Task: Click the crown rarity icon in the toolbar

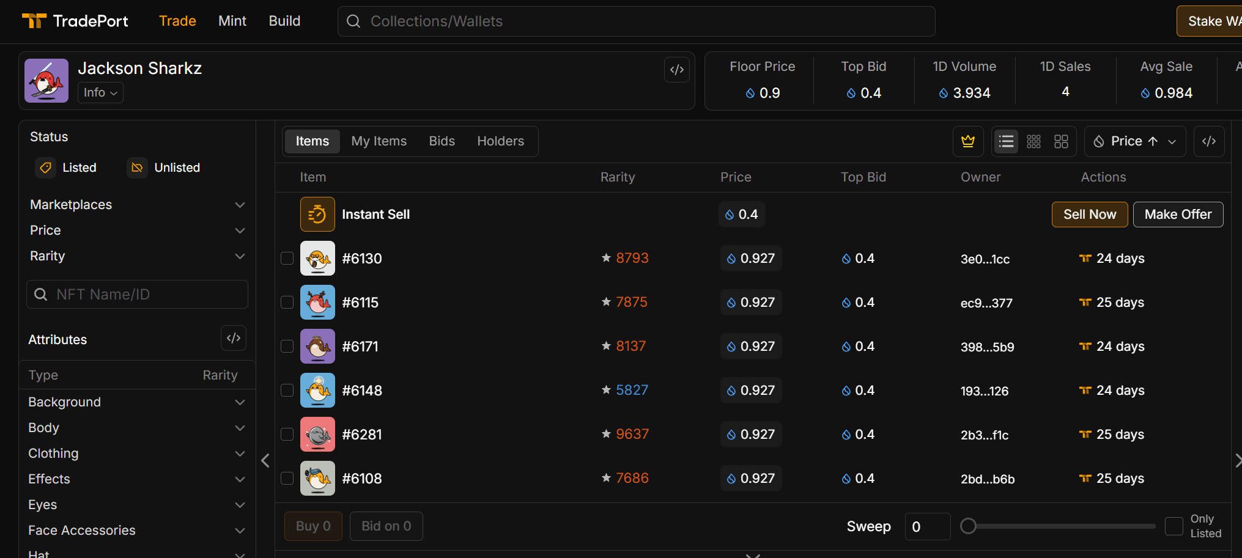Action: 967,141
